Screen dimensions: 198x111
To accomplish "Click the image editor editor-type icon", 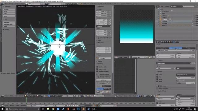I will pos(116,57).
